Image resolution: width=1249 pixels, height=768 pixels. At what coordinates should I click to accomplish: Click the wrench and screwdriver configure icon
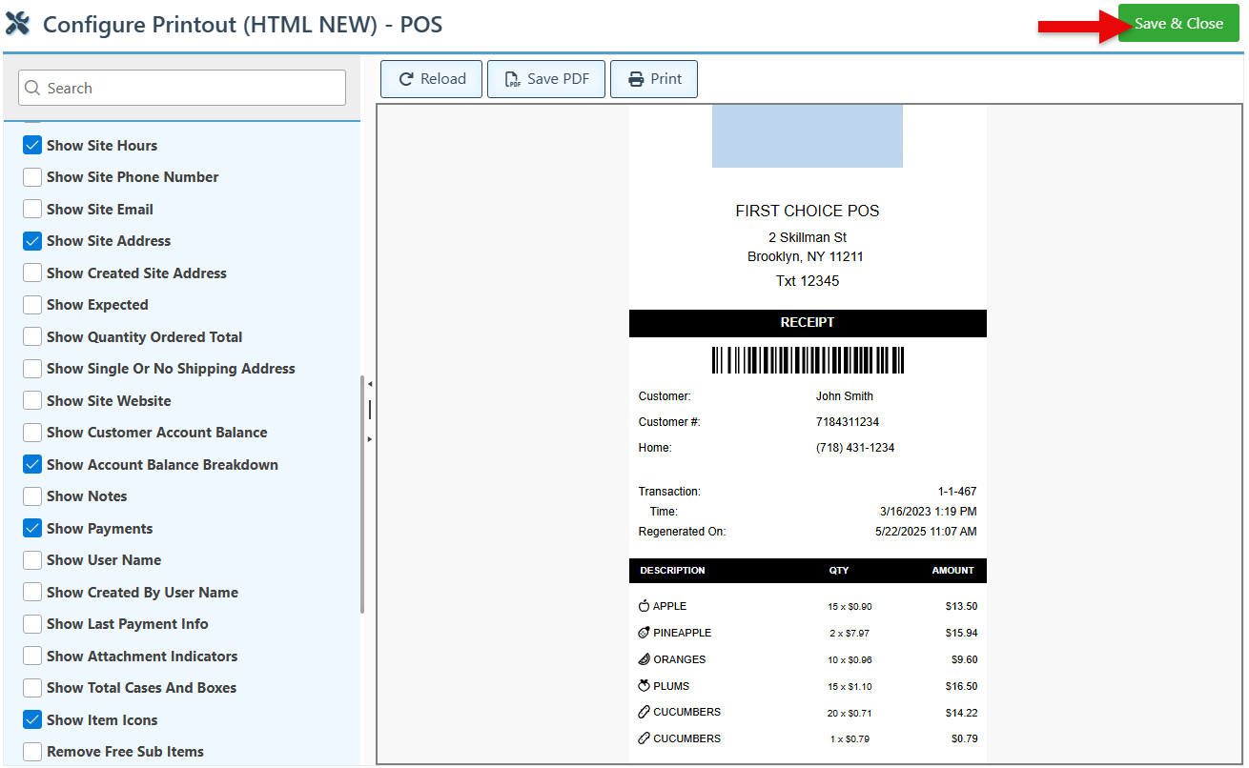18,24
